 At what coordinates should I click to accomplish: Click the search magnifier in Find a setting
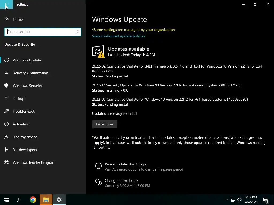(x=77, y=32)
